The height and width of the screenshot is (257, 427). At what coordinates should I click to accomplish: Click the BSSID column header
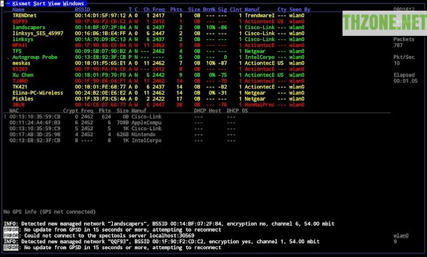point(82,9)
